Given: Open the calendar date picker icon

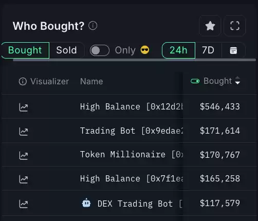Looking at the screenshot, I should (x=233, y=50).
